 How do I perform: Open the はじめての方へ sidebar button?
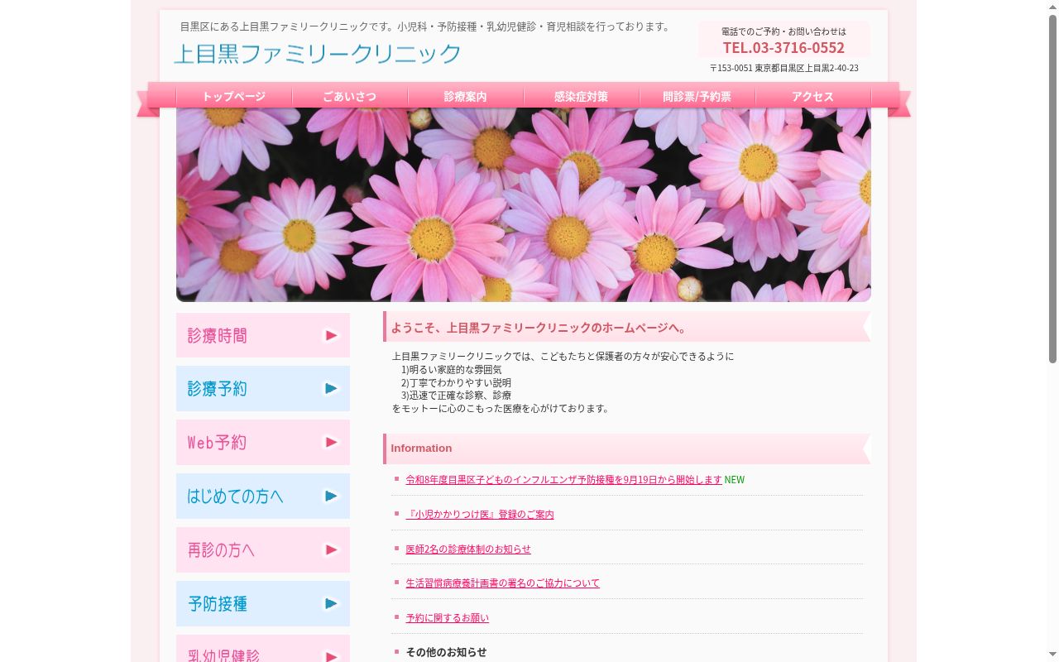click(x=263, y=496)
